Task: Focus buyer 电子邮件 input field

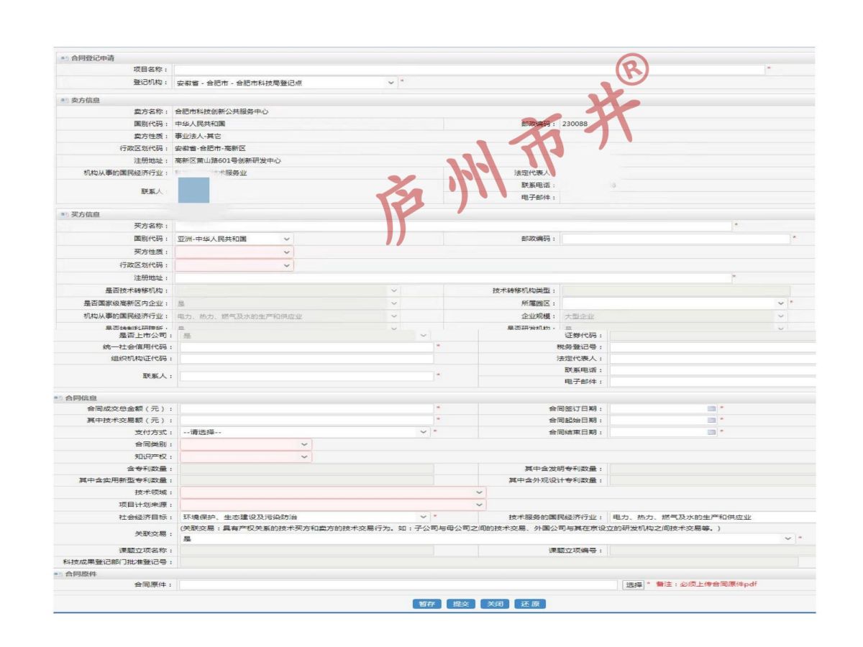Action: pos(713,382)
